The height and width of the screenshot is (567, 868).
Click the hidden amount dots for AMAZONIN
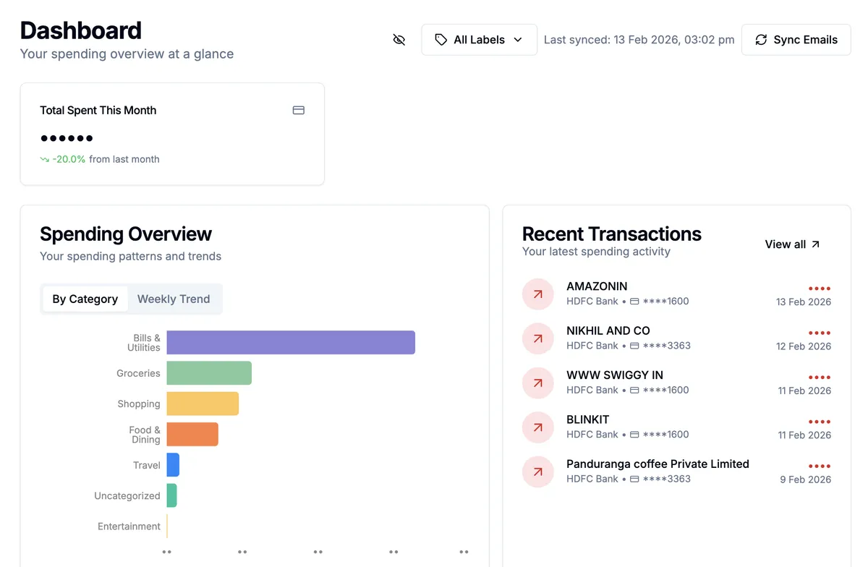(820, 289)
